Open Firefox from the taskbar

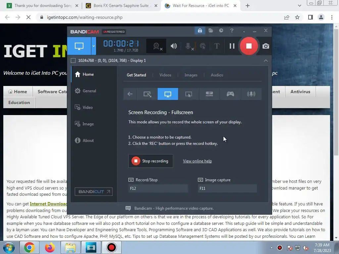50,247
